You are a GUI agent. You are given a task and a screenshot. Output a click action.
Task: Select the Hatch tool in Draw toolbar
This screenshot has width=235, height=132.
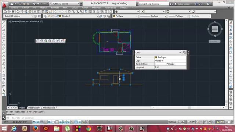click(4, 75)
